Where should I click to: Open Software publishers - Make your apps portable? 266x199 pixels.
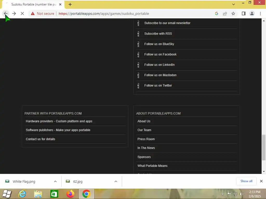pyautogui.click(x=58, y=130)
